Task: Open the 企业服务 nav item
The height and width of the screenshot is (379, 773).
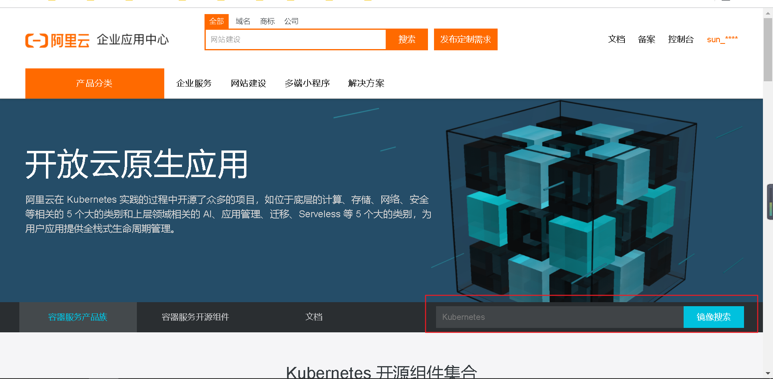Action: pyautogui.click(x=194, y=83)
